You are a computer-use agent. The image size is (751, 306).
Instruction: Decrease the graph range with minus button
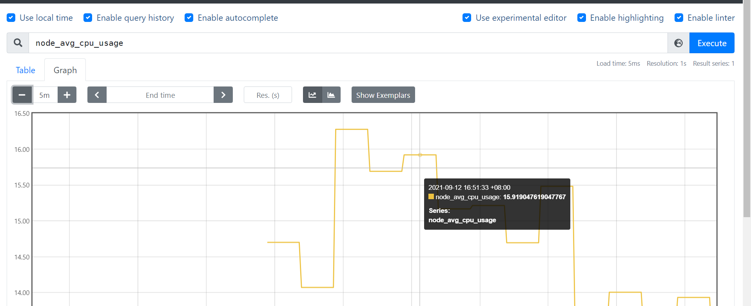click(x=22, y=95)
